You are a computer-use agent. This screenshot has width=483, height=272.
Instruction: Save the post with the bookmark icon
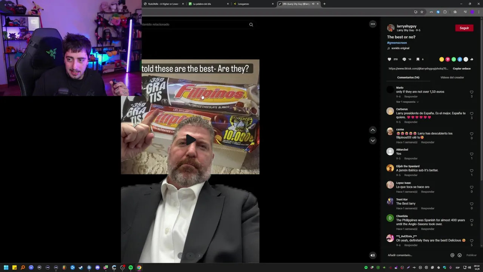[418, 59]
